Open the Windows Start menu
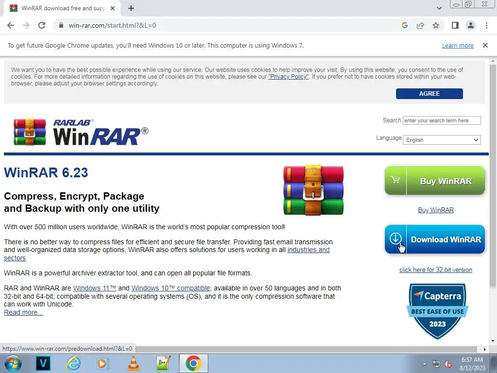Screen dimensions: 497x373 coord(13,363)
